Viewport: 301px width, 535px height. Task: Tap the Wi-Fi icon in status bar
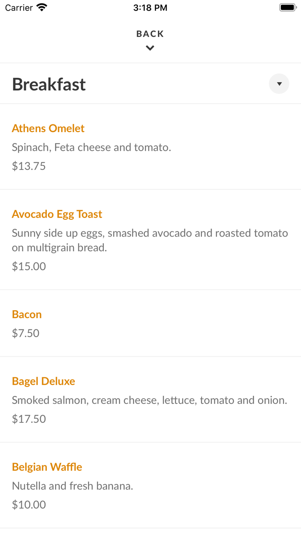42,7
